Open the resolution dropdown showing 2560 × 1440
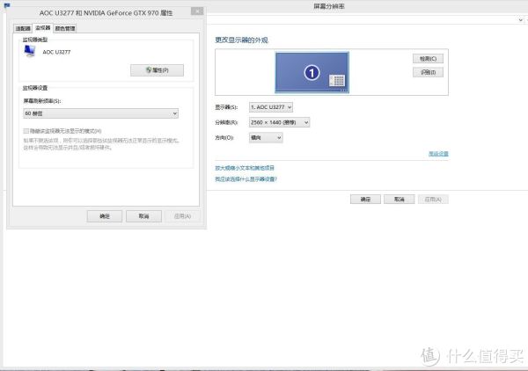 pos(279,122)
